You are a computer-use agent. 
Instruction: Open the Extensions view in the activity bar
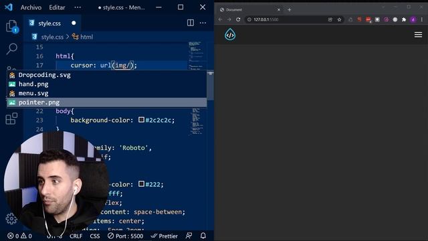11,118
